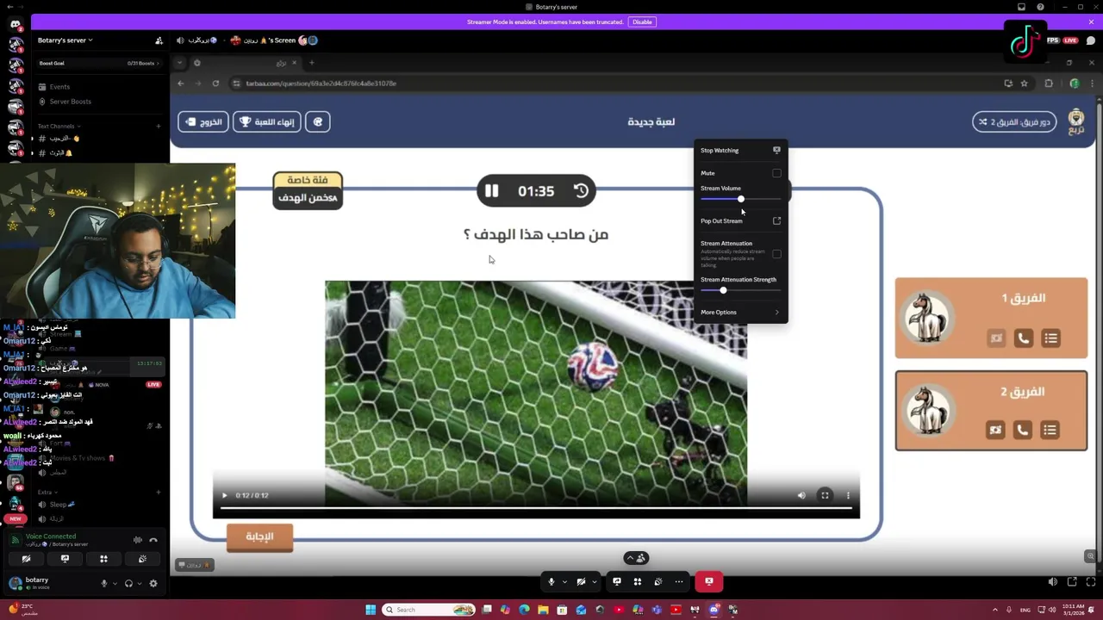
Task: Open soundboard button in voice panel
Action: click(142, 559)
